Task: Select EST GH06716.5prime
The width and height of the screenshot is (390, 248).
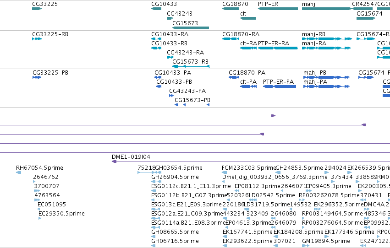Action: (175, 241)
